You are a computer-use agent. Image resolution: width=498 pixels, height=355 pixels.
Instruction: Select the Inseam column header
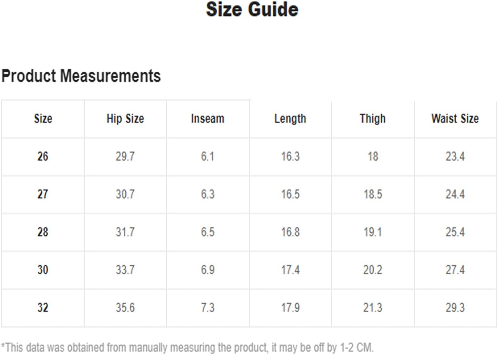[208, 118]
